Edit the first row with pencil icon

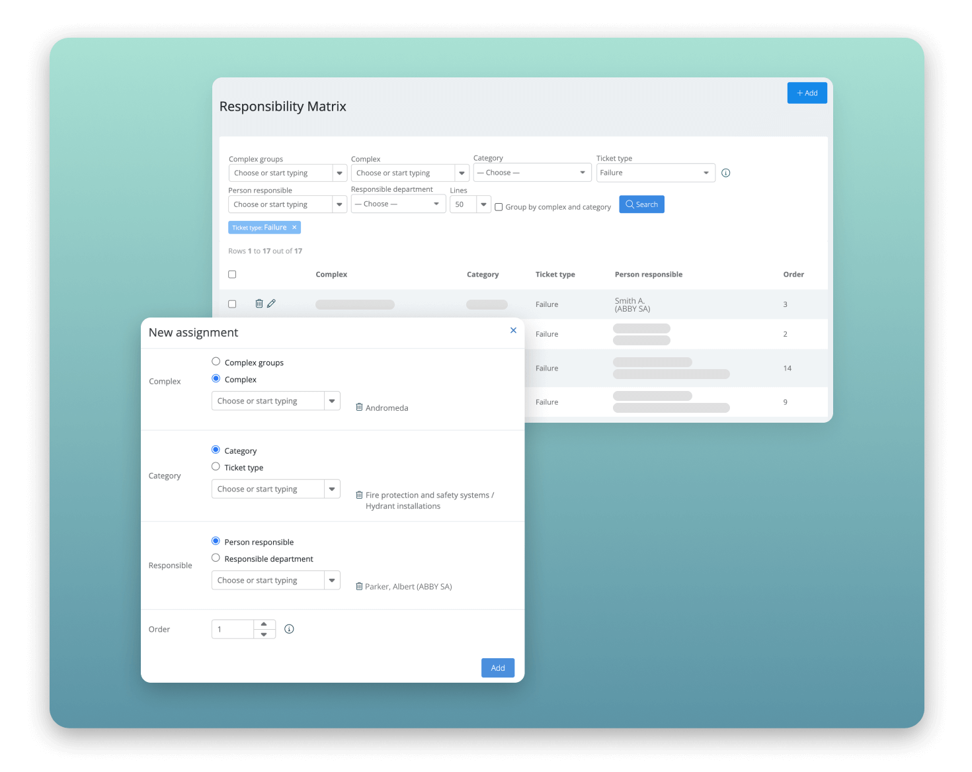[x=271, y=304]
